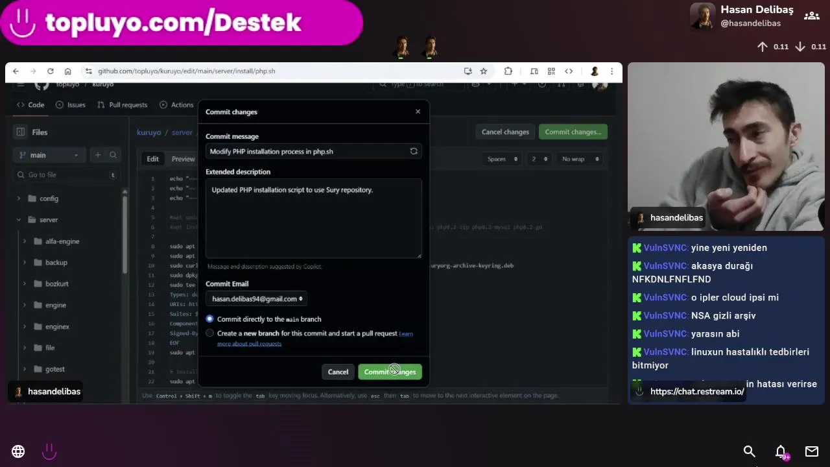Screen dimensions: 830x467
Task: View site information icon in address bar
Action: click(88, 71)
